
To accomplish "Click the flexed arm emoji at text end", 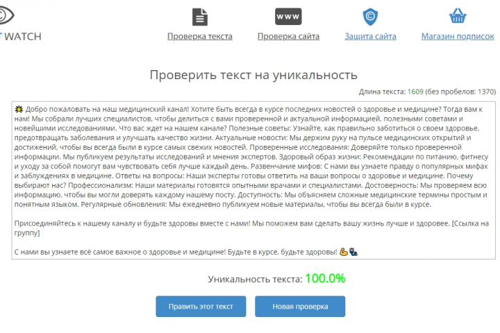I will click(344, 252).
